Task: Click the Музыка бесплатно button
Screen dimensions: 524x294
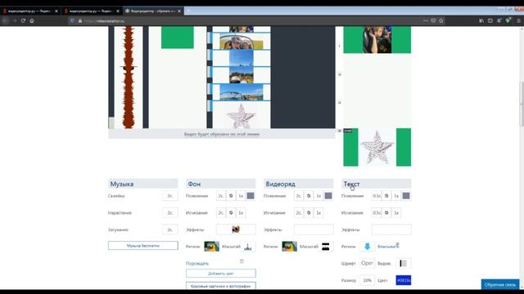Action: click(x=143, y=246)
